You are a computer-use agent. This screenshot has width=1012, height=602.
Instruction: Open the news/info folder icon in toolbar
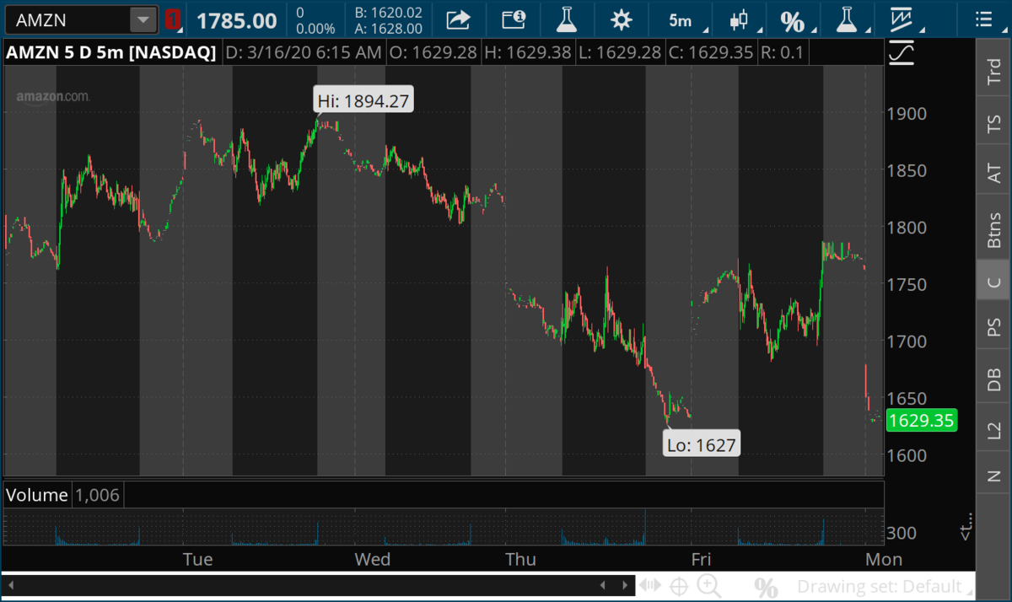pyautogui.click(x=513, y=19)
